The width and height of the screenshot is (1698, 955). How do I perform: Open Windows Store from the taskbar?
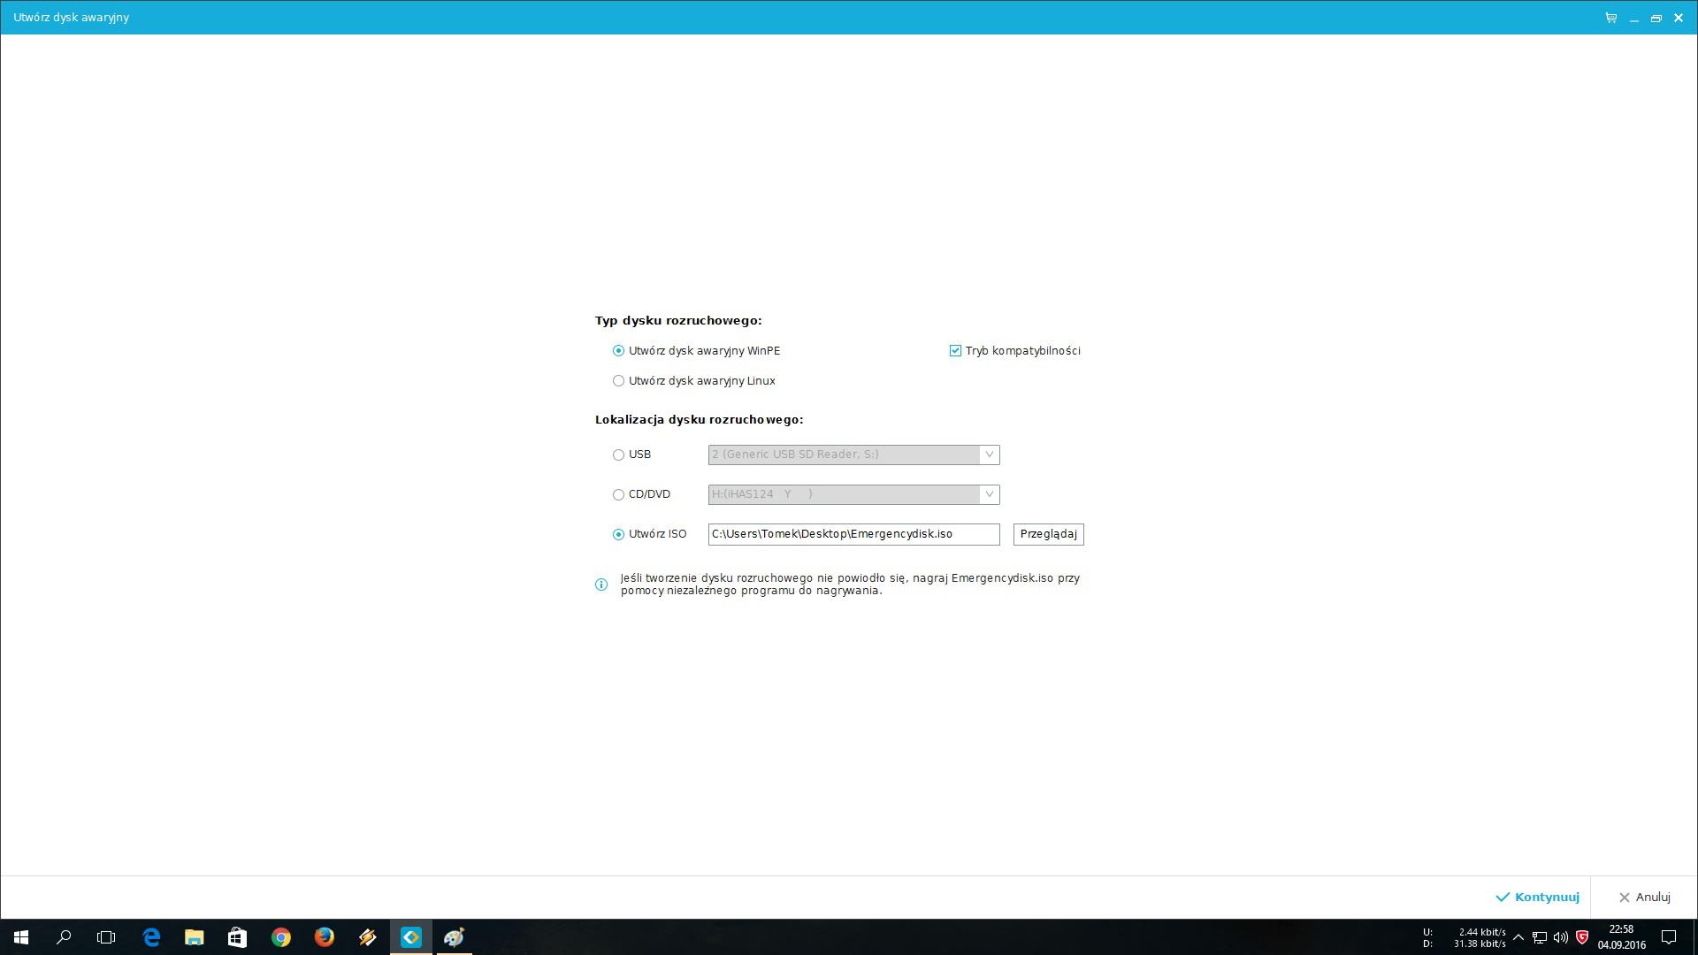click(x=237, y=937)
